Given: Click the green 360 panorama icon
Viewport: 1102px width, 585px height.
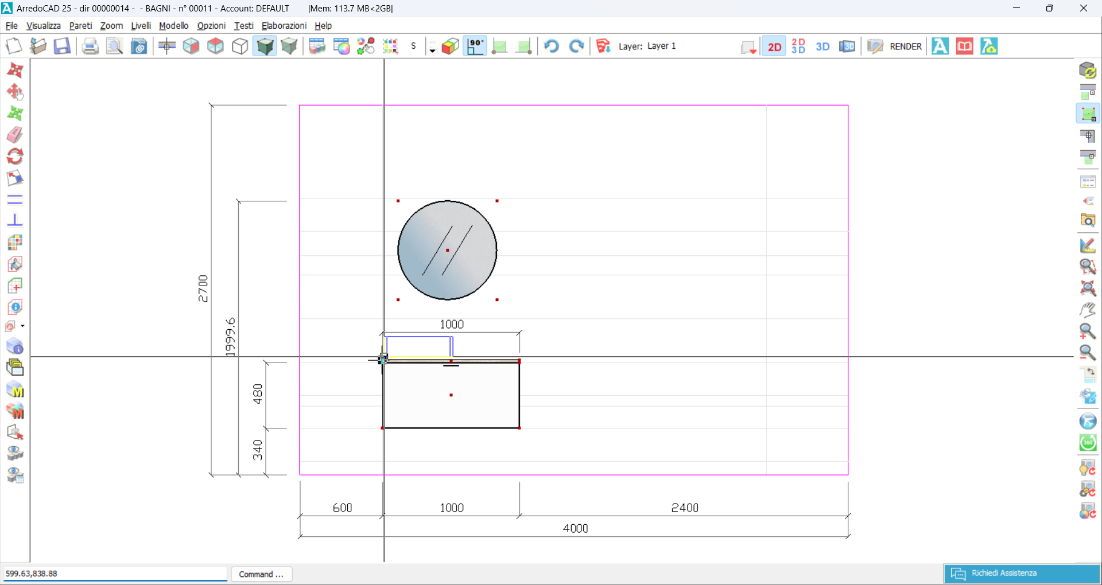Looking at the screenshot, I should 1088,443.
